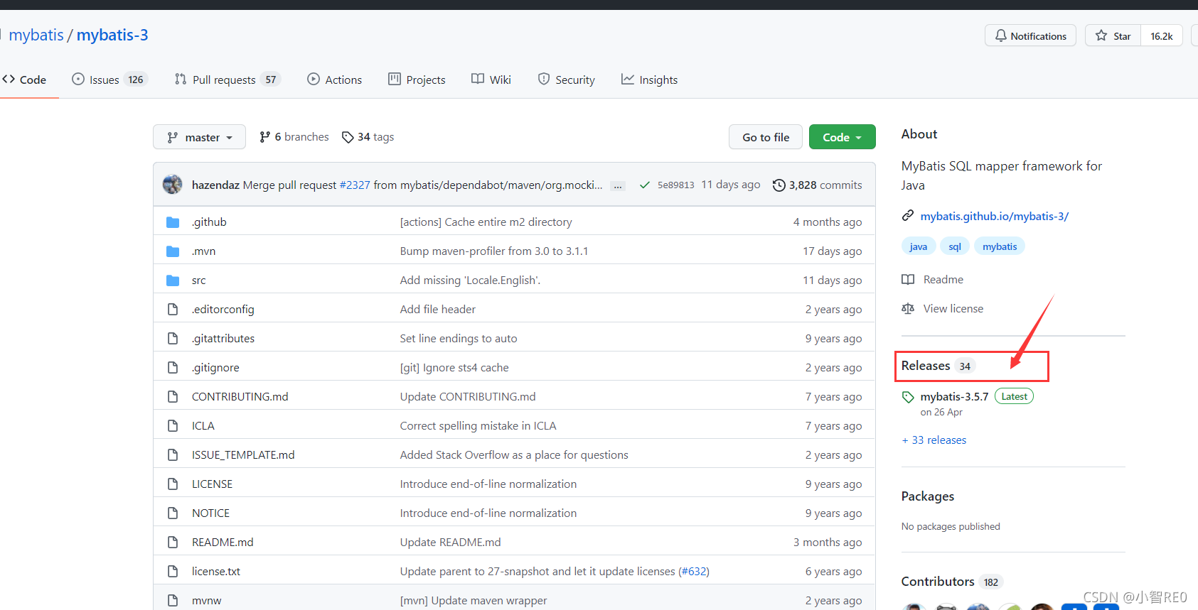Screen dimensions: 1198x610
Task: Open the View license link
Action: [953, 309]
